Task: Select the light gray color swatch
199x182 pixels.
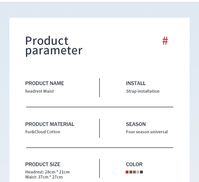Action: click(138, 172)
